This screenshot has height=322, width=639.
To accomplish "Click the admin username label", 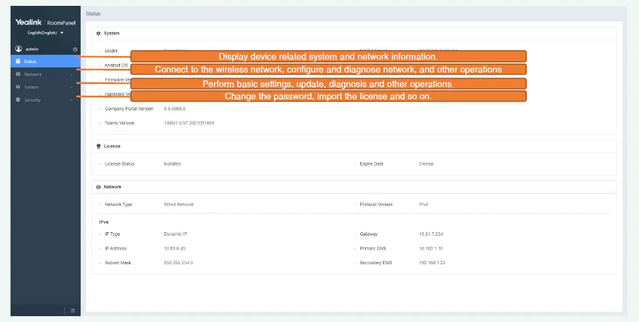I will 32,49.
